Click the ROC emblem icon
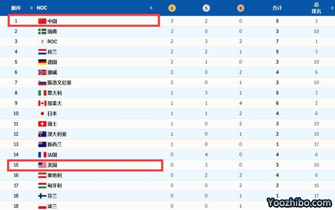The image size is (335, 210). coord(42,42)
